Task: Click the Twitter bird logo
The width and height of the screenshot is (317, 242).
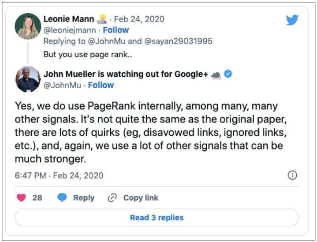Action: tap(292, 20)
